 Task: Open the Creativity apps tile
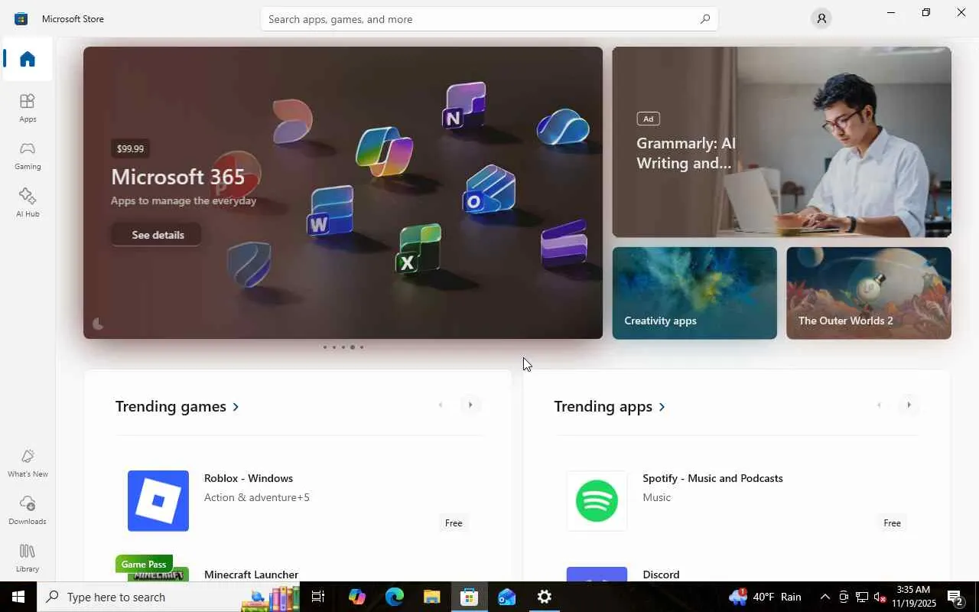(694, 293)
